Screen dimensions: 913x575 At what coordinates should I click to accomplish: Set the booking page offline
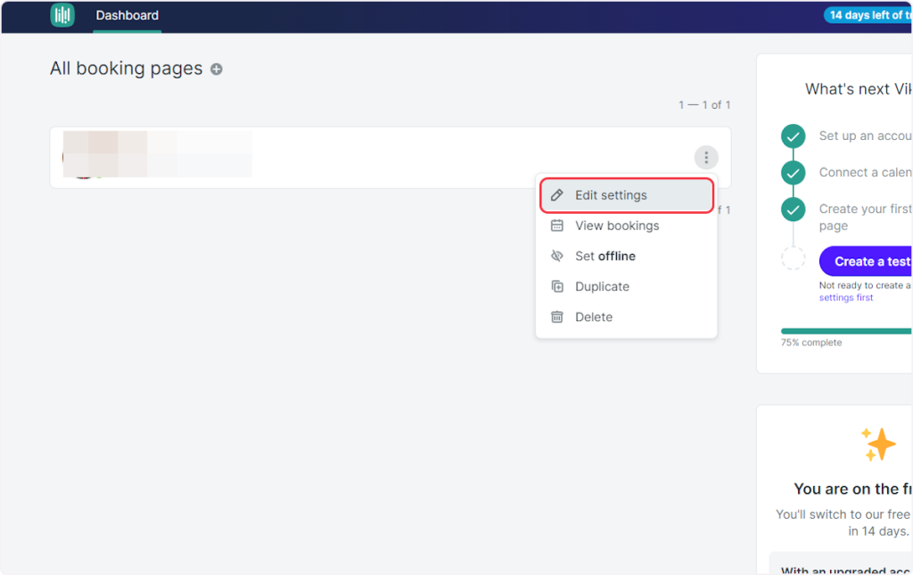click(x=605, y=256)
